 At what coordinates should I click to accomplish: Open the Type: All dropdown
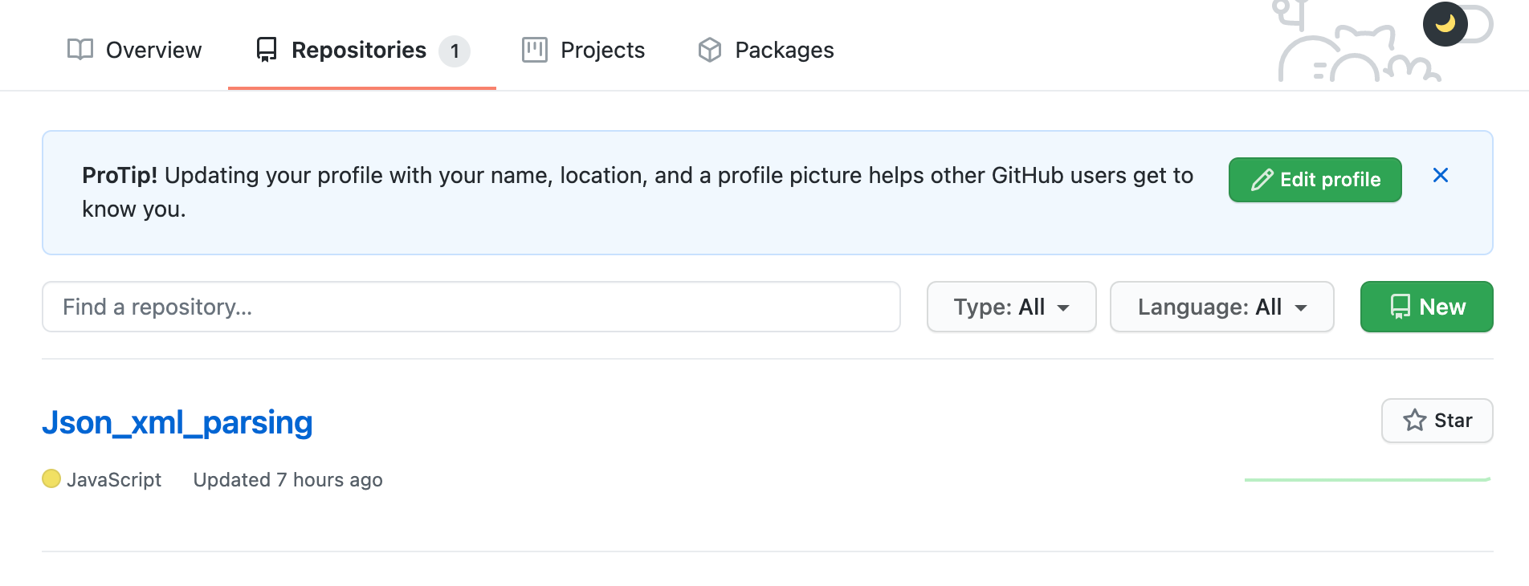(1011, 307)
